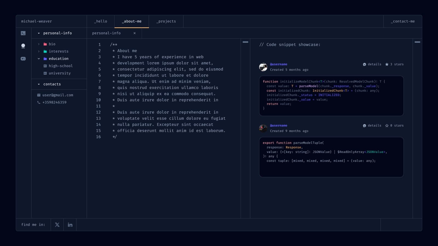438x246 pixels.
Task: Open the high-school file
Action: coord(60,66)
